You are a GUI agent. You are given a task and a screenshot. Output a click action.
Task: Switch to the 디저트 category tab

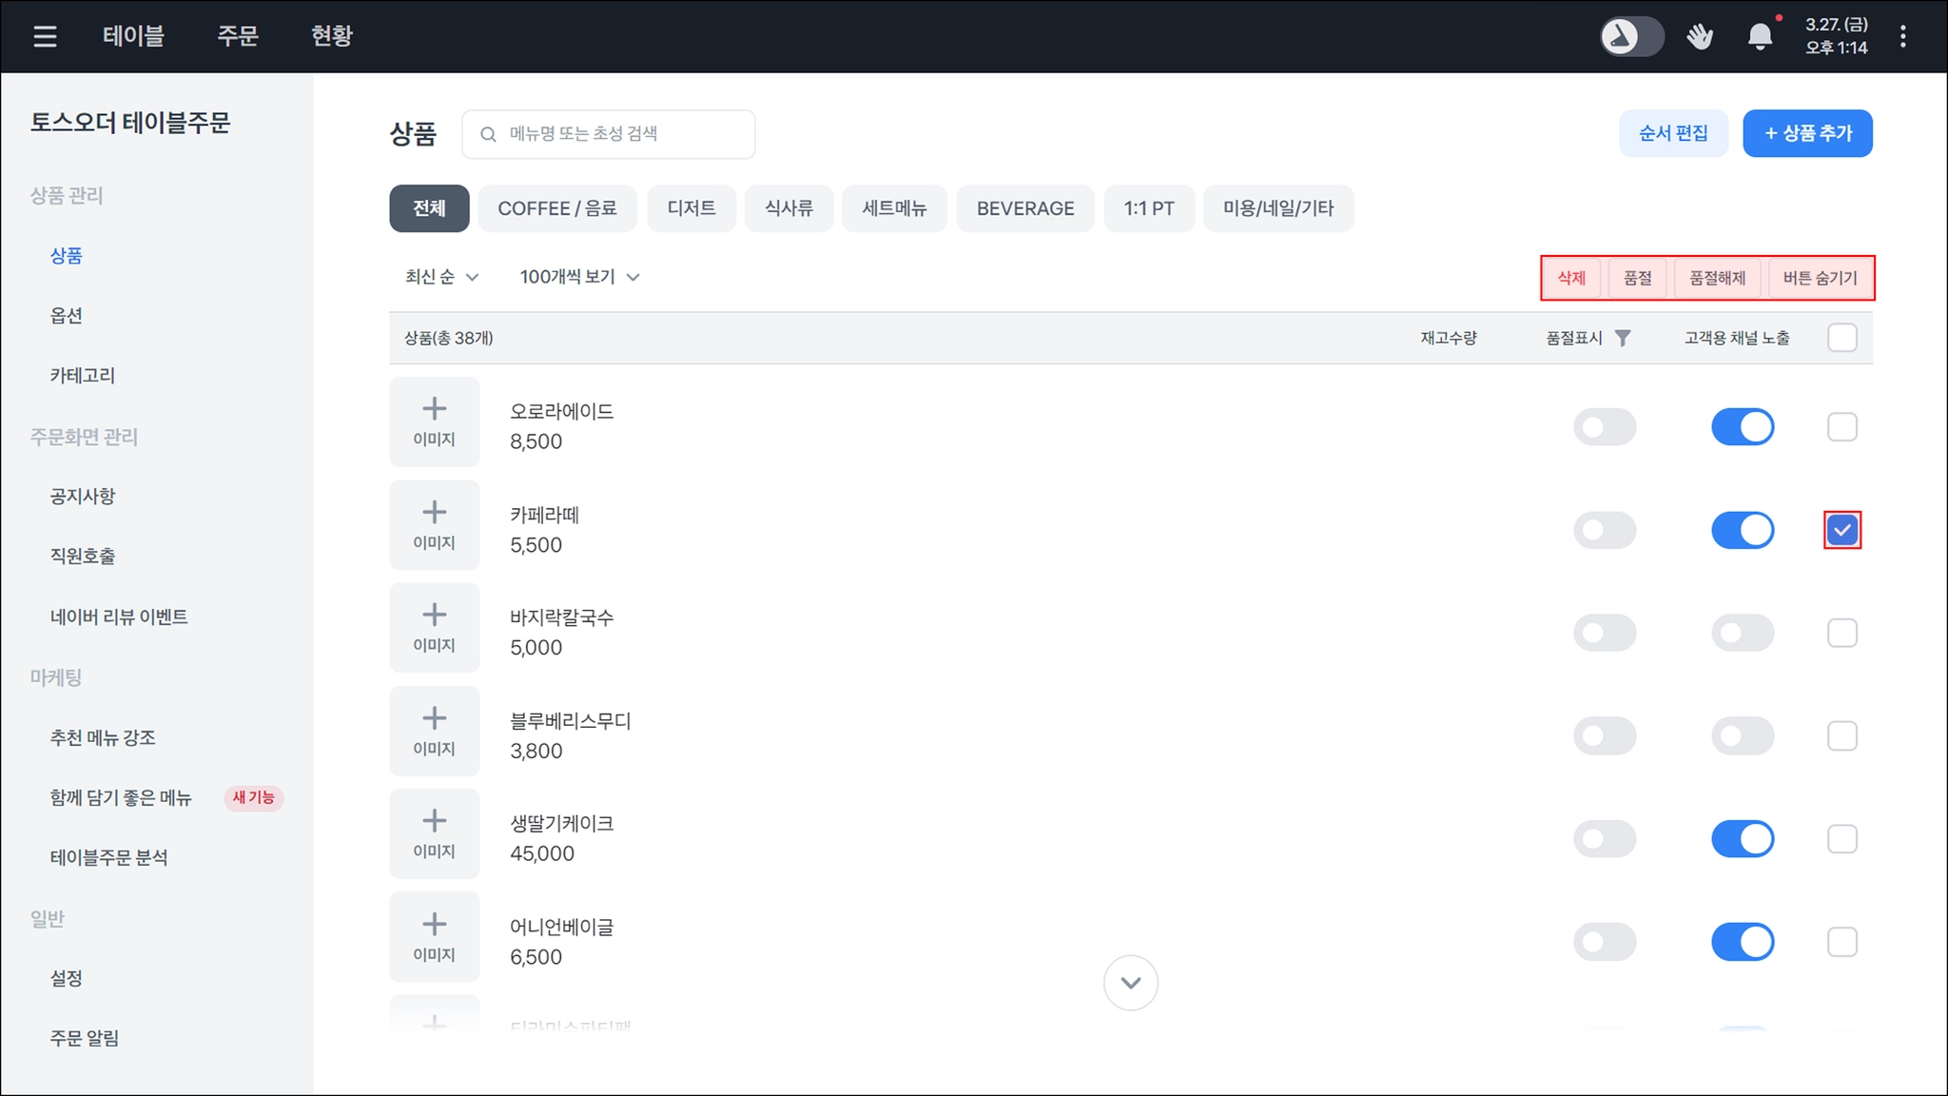click(x=691, y=208)
